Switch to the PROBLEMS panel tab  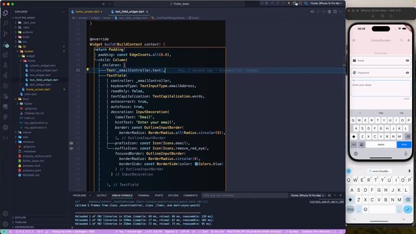[x=79, y=196]
